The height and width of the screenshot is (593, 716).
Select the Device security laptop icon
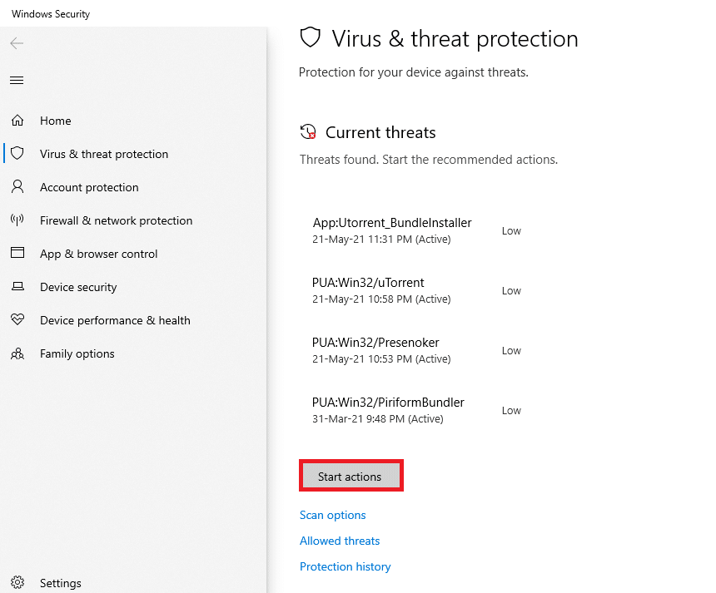point(17,287)
